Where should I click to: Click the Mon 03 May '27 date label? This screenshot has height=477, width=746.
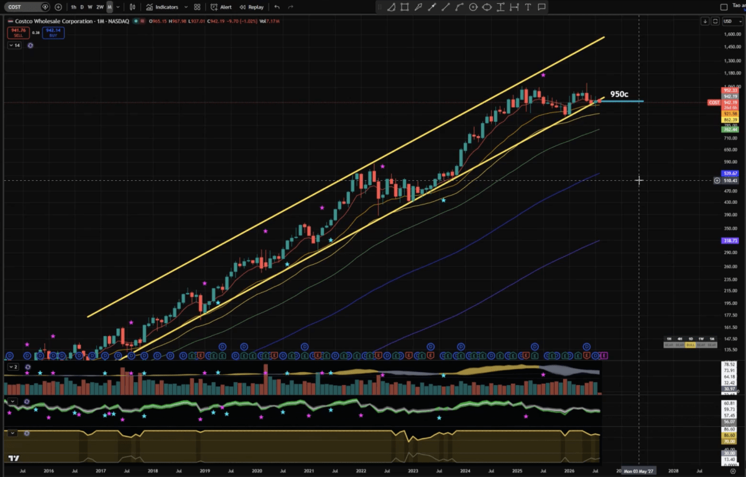tap(639, 471)
